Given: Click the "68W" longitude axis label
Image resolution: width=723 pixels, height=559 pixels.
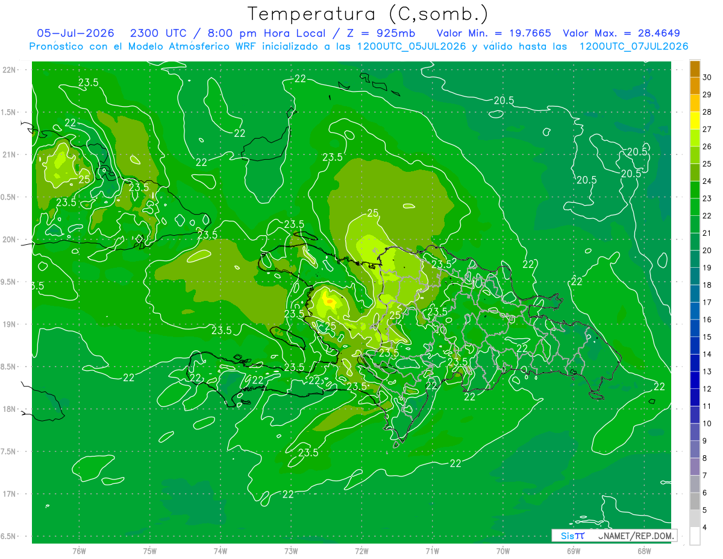Looking at the screenshot, I should [x=644, y=551].
